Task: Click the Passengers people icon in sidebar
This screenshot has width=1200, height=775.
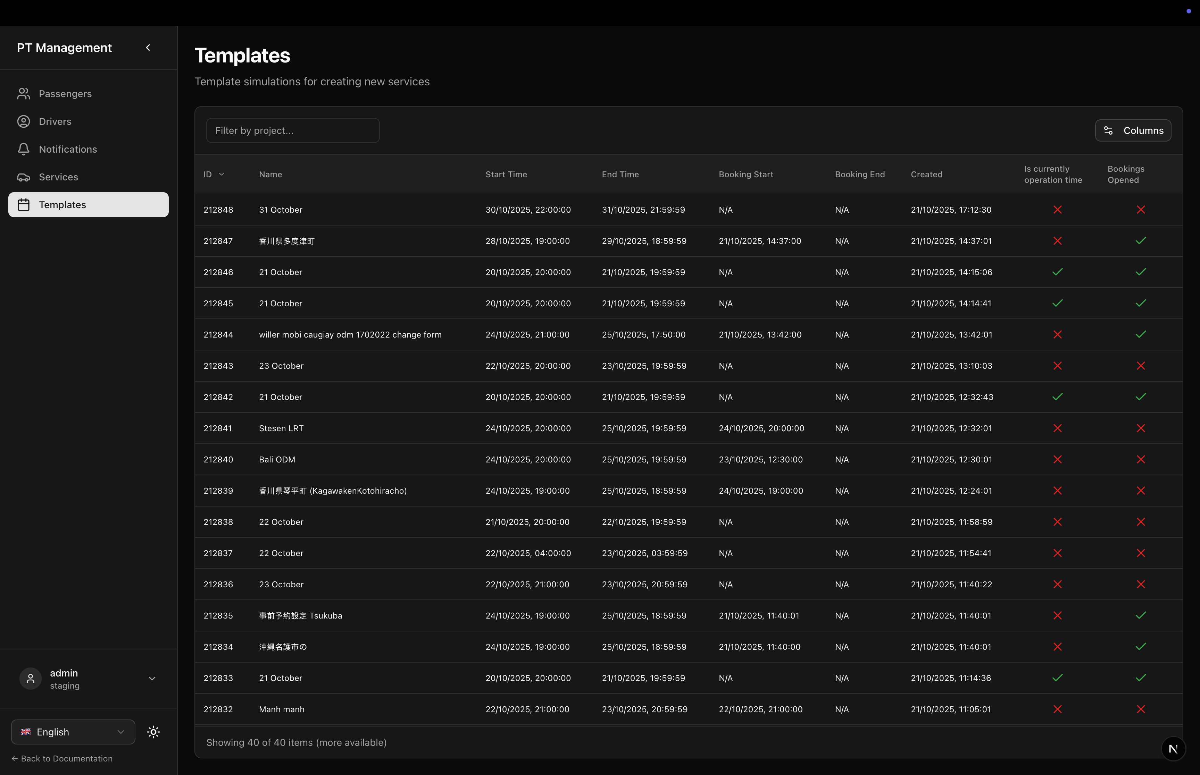Action: 24,94
